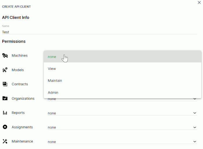Click the Assignments gear icon
The width and height of the screenshot is (203, 149).
pos(5,127)
